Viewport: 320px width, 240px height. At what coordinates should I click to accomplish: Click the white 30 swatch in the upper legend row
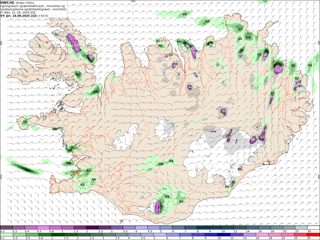coord(313,228)
